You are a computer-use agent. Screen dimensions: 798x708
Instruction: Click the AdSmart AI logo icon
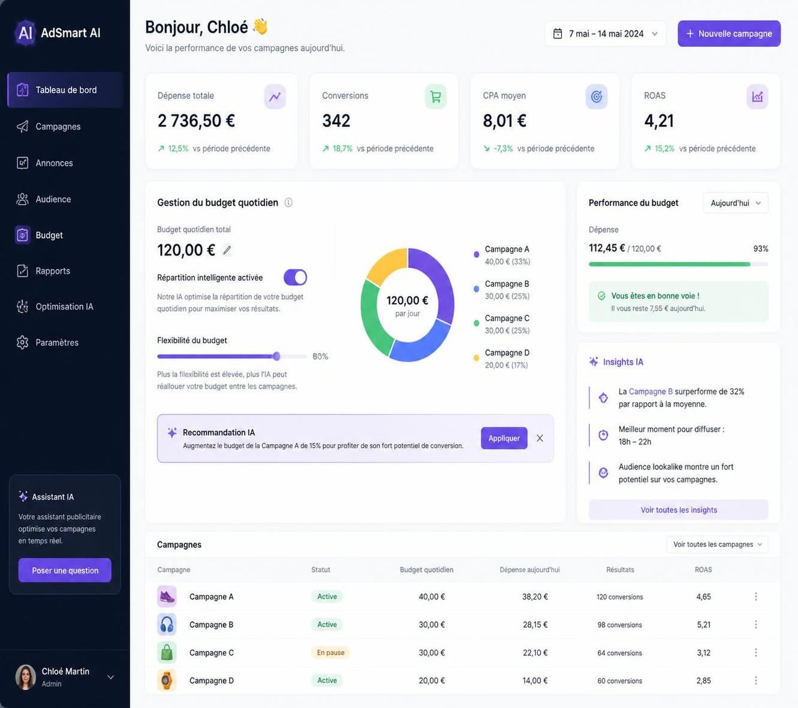[x=25, y=33]
